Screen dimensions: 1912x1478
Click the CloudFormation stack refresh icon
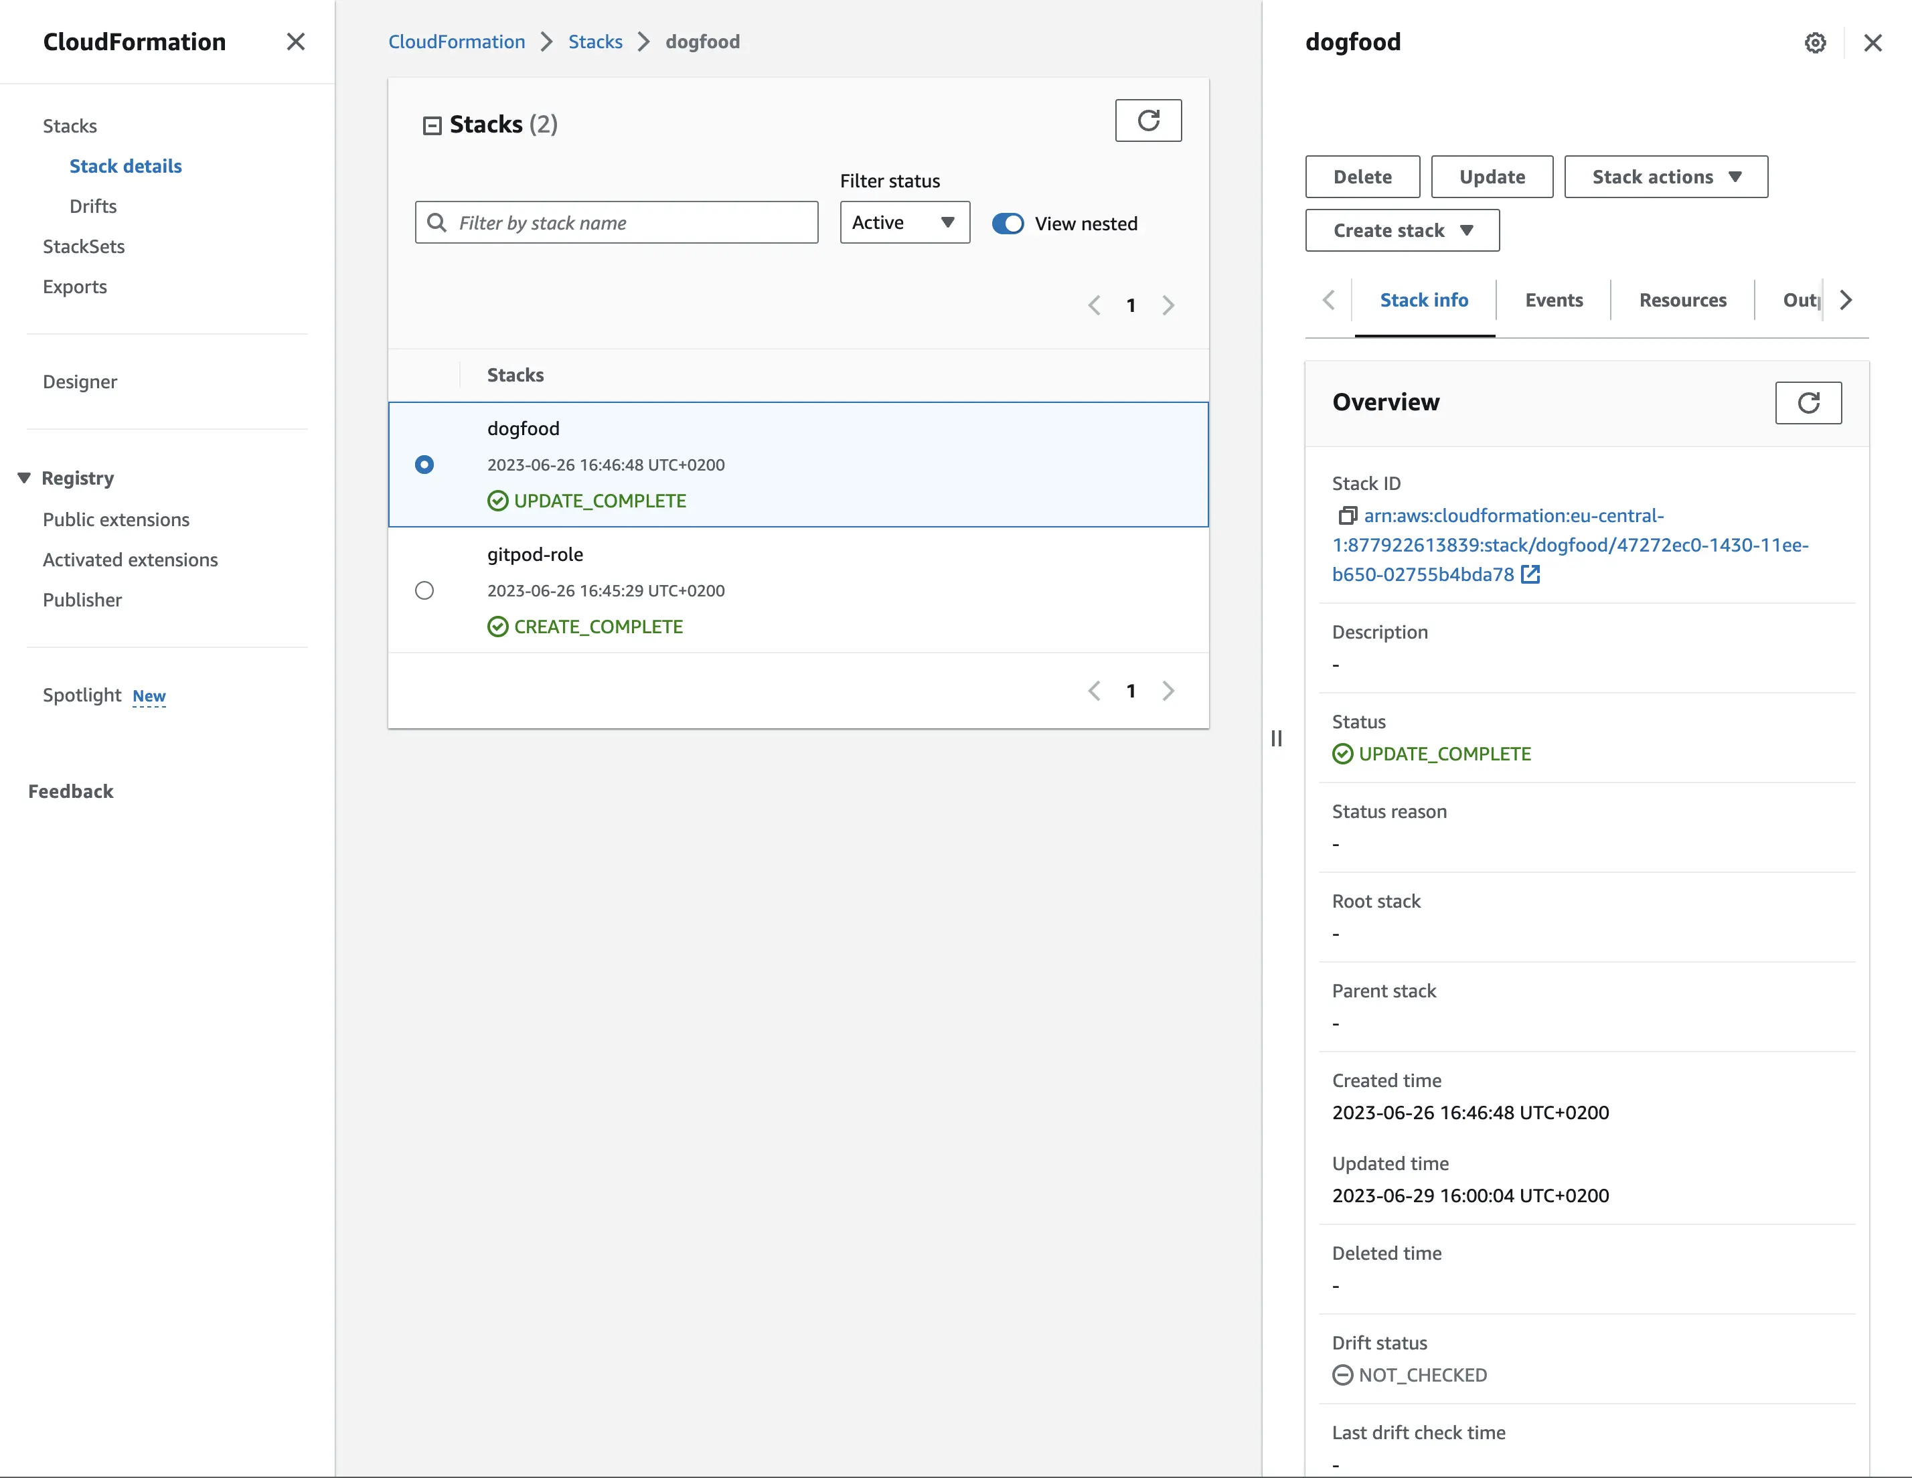tap(1148, 121)
